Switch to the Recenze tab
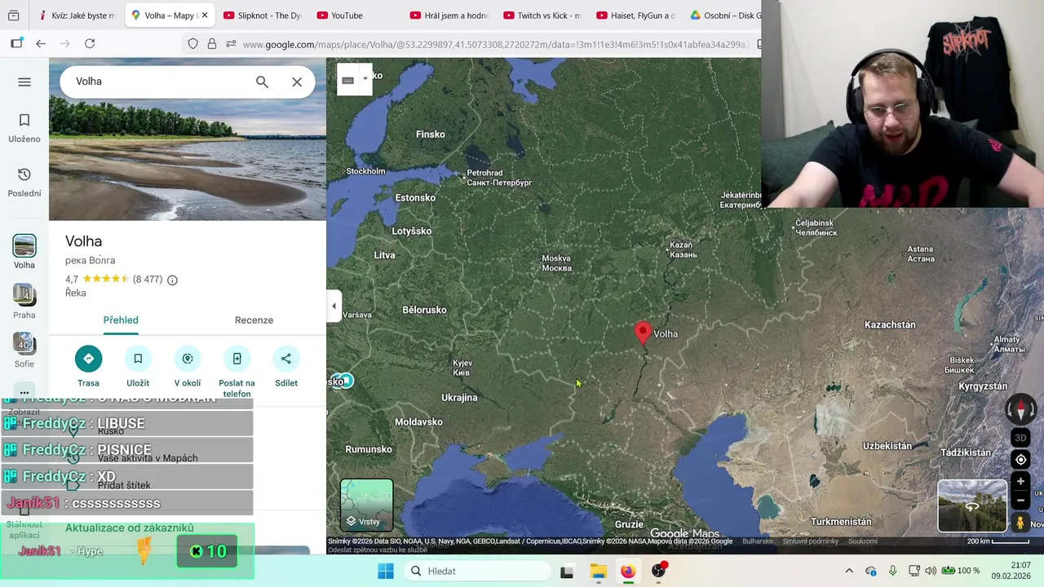Viewport: 1044px width, 587px height. pyautogui.click(x=254, y=320)
